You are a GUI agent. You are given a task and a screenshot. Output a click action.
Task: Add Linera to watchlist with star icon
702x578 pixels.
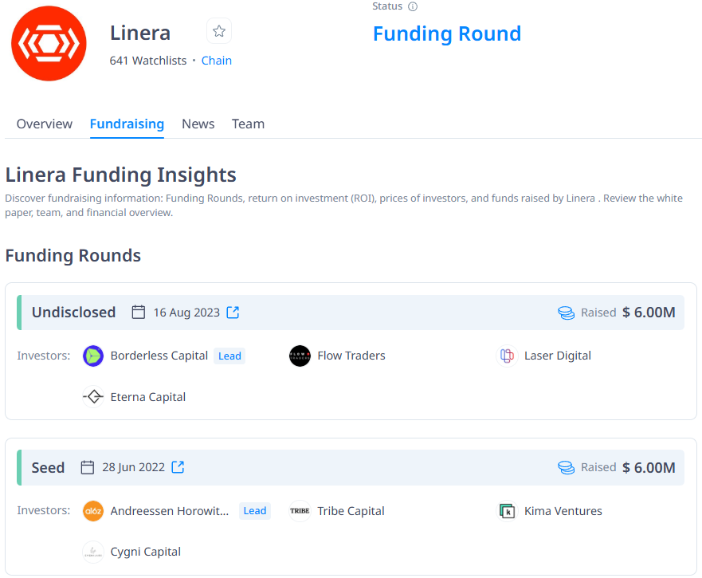[219, 31]
